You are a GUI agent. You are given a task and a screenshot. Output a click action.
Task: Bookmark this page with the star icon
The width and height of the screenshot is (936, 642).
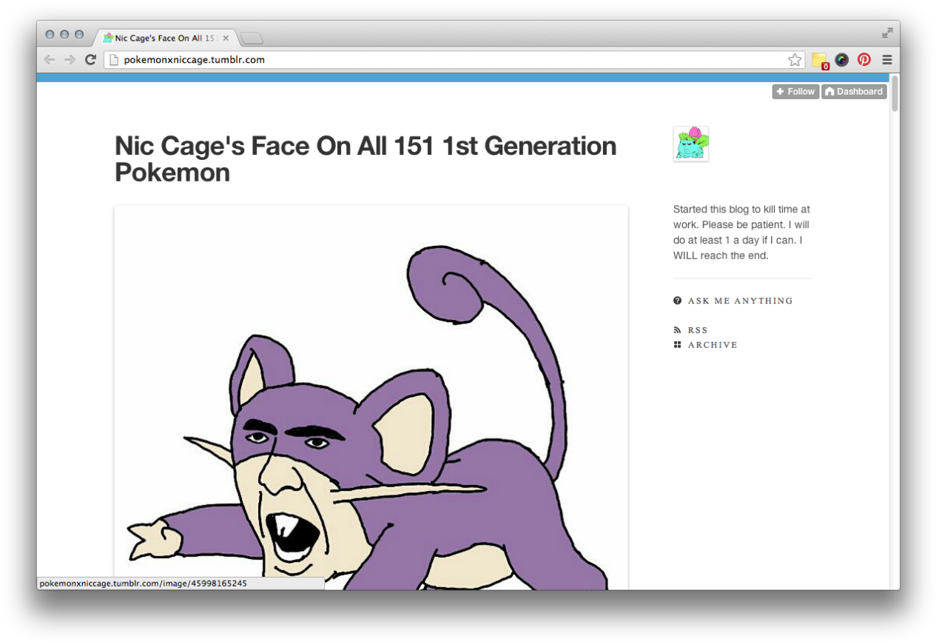[795, 60]
